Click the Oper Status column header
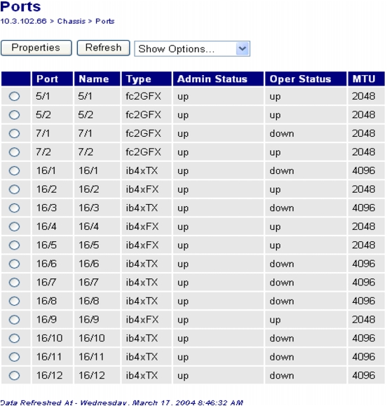This screenshot has width=387, height=406. [x=300, y=79]
